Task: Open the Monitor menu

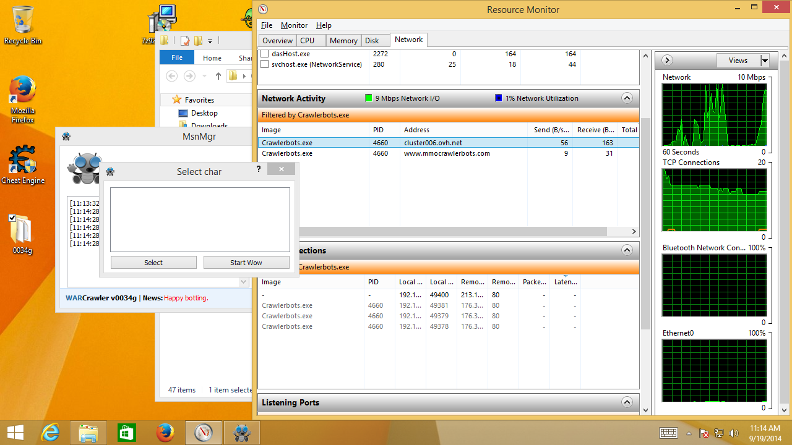Action: coord(294,25)
